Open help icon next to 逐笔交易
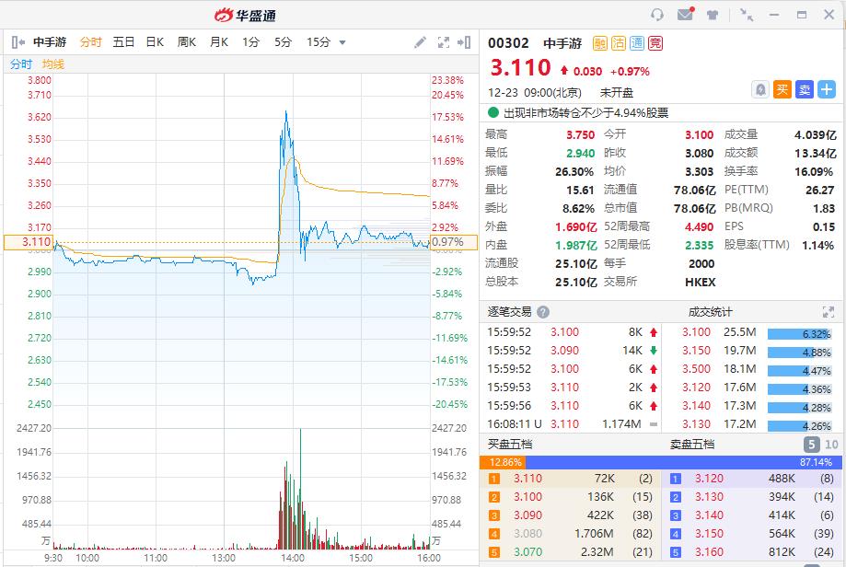Viewport: 846px width, 567px height. coord(543,312)
